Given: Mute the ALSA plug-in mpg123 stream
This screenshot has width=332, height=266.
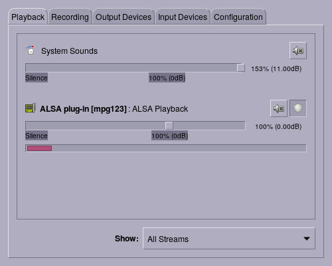Looking at the screenshot, I should 279,108.
